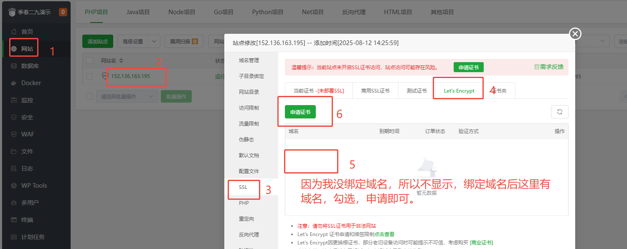Switch to the 其他项目 tab
Screen dimensions: 627x249
[x=442, y=12]
